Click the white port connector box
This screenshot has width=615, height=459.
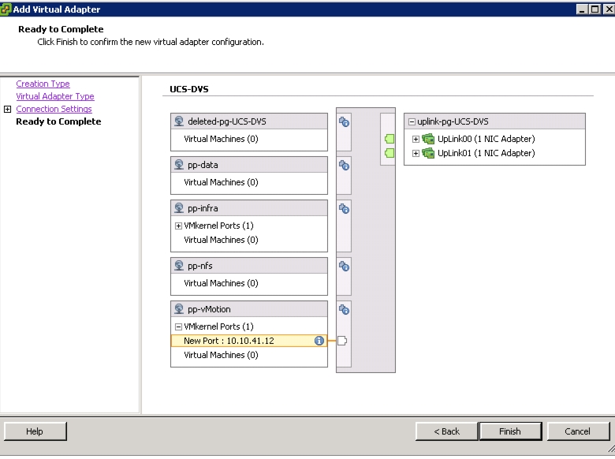[x=342, y=341]
